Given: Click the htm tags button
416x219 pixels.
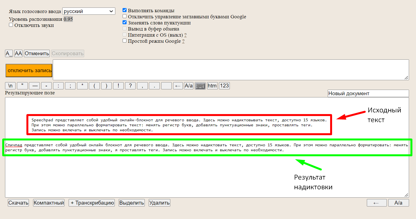Looking at the screenshot, I should pyautogui.click(x=212, y=86).
